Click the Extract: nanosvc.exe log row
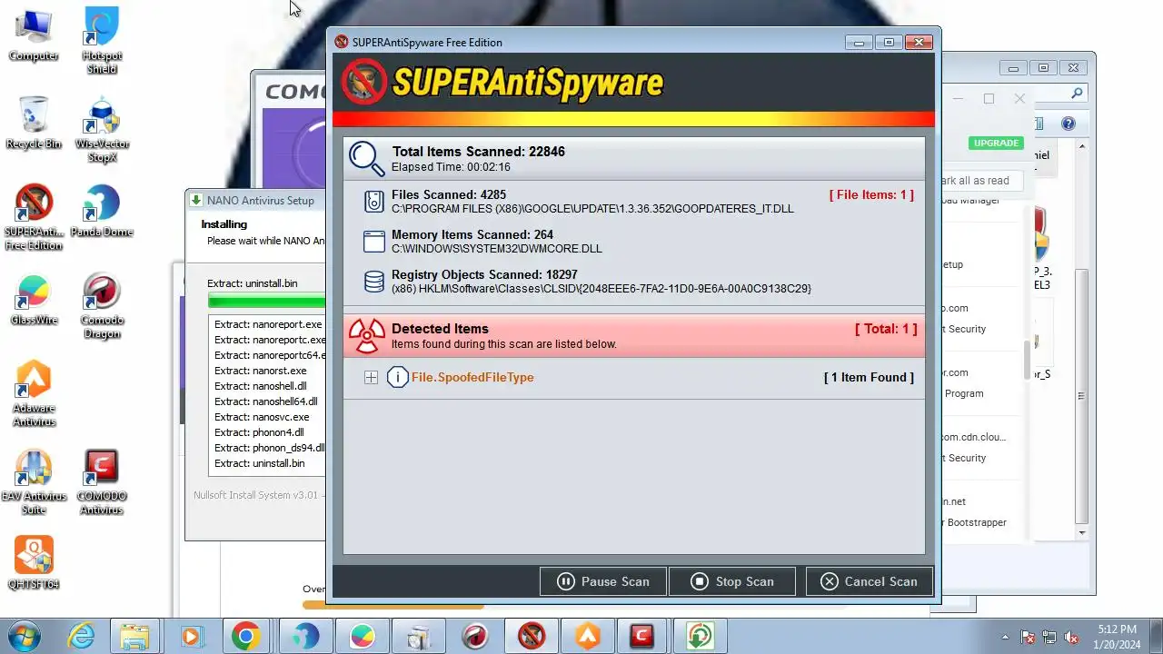 (262, 417)
